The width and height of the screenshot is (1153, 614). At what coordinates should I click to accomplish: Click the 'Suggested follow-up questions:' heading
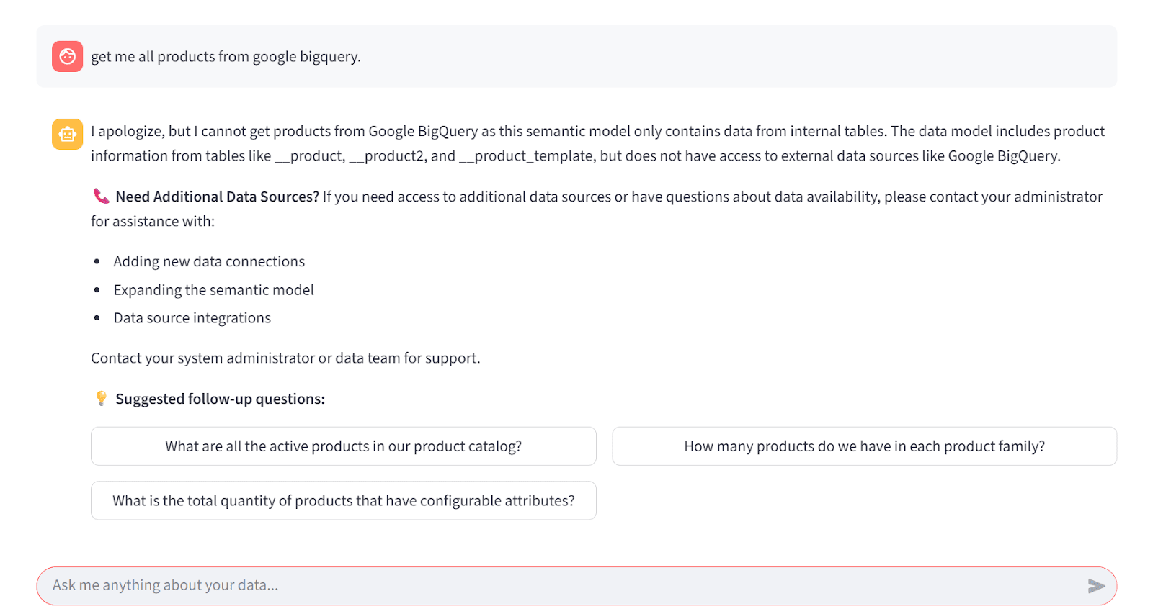220,399
